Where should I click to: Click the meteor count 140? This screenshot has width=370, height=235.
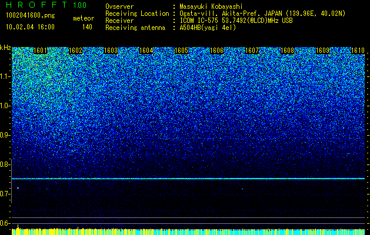(87, 27)
